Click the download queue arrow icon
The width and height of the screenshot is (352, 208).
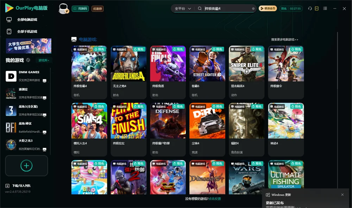pyautogui.click(x=7, y=186)
